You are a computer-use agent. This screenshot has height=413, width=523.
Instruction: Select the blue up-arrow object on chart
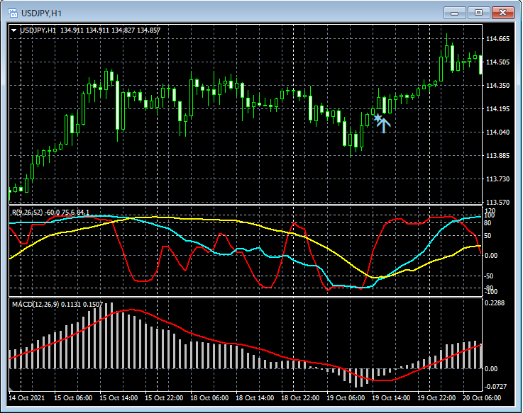pyautogui.click(x=384, y=125)
